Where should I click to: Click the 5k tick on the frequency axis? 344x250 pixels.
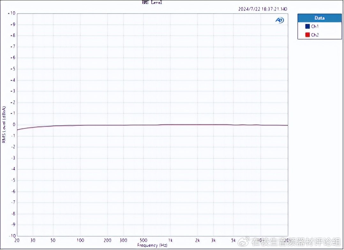tap(234, 240)
